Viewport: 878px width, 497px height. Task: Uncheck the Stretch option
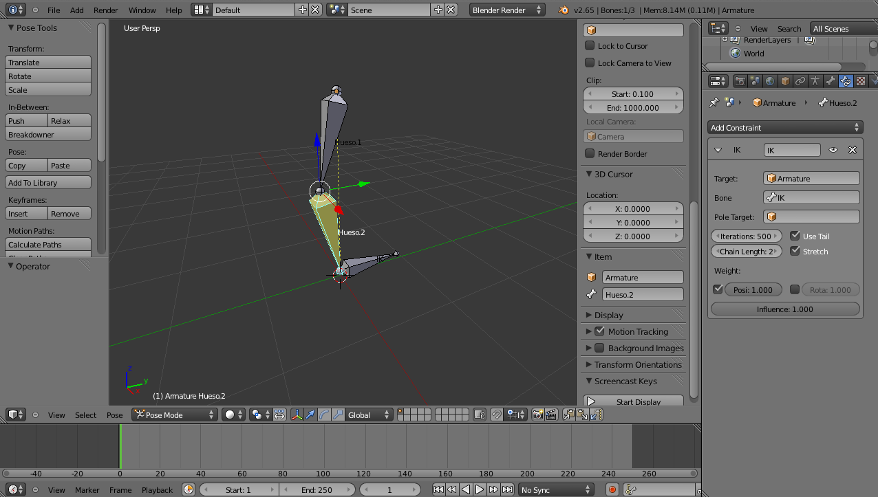(x=795, y=251)
